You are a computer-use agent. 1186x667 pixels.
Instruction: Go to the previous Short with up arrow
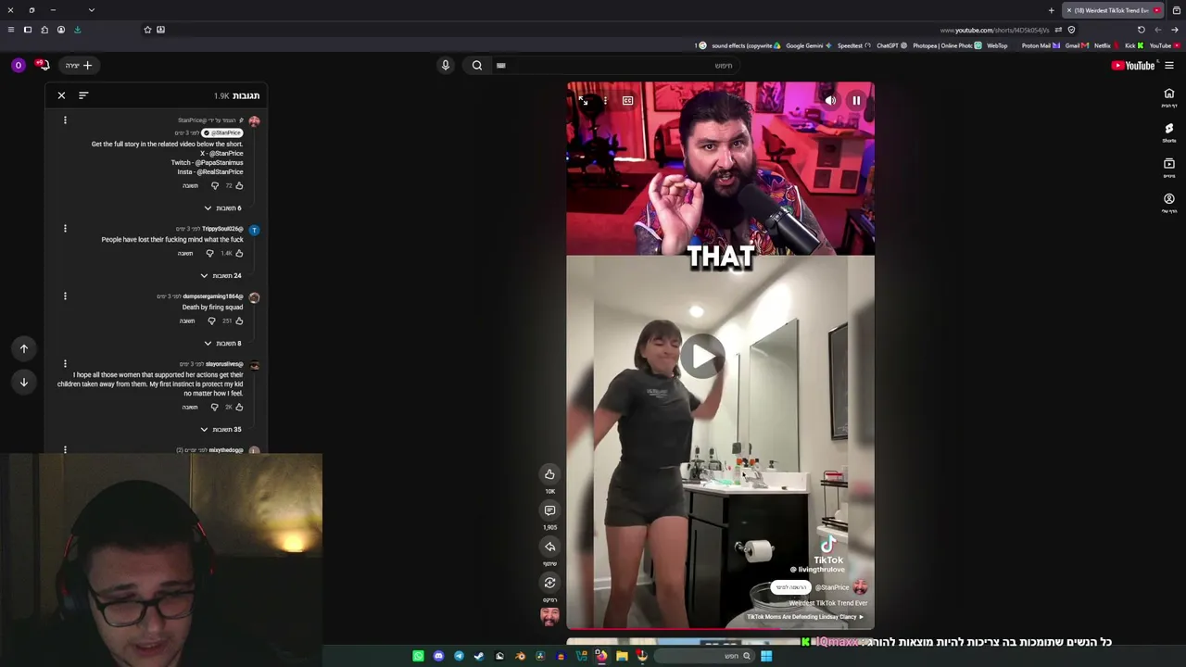[x=24, y=348]
